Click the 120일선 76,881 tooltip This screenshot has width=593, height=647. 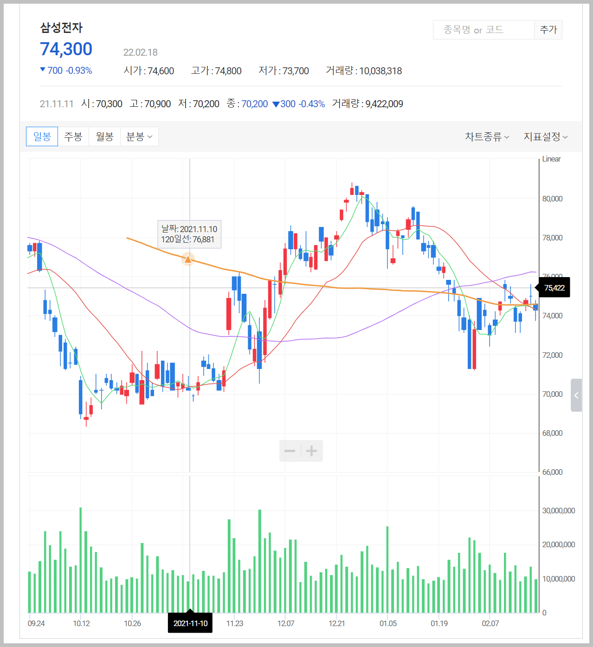(x=189, y=234)
